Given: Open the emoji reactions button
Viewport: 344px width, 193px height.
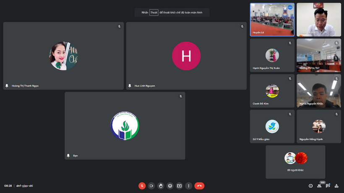Looking at the screenshot, I should pyautogui.click(x=170, y=185).
